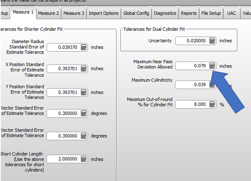This screenshot has width=251, height=181.
Task: Open calculator for Maximum Out-of-round percentage
Action: (212, 105)
